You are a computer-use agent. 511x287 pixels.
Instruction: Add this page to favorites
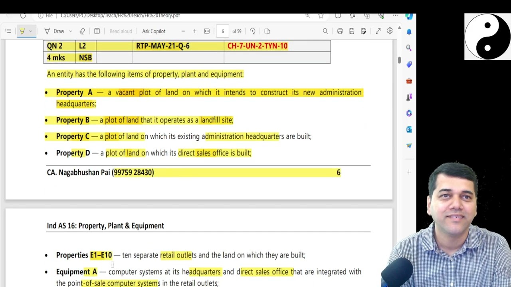click(321, 16)
